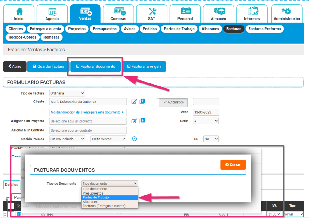Click the add-new icon beside the Cliente field

tap(142, 101)
